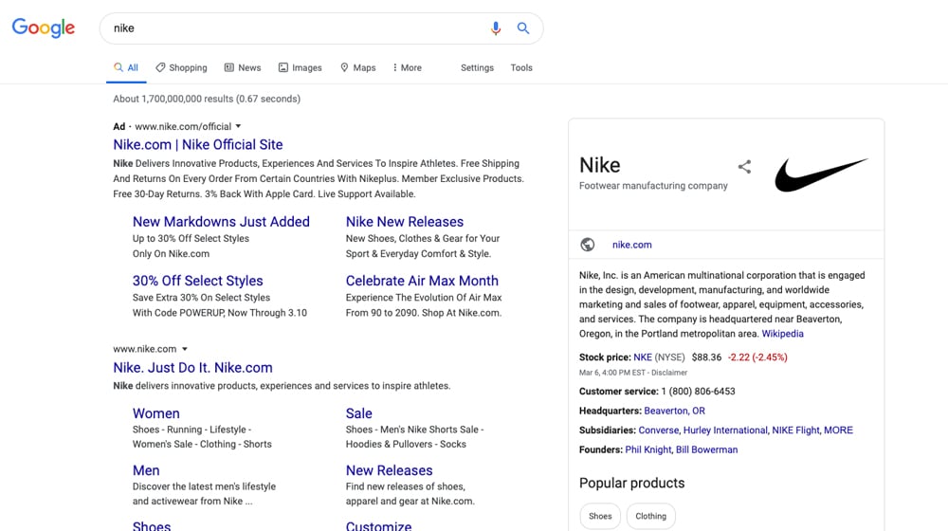Click Footwear manufacturing company subtitle
This screenshot has height=531, width=948.
653,186
